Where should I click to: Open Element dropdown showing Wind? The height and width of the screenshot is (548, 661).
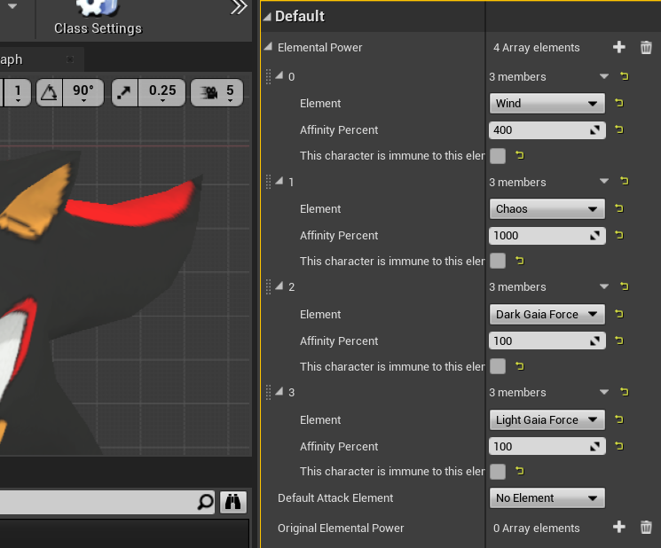(x=547, y=104)
